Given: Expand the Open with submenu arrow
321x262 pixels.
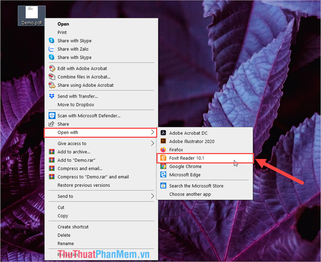Looking at the screenshot, I should tap(153, 132).
